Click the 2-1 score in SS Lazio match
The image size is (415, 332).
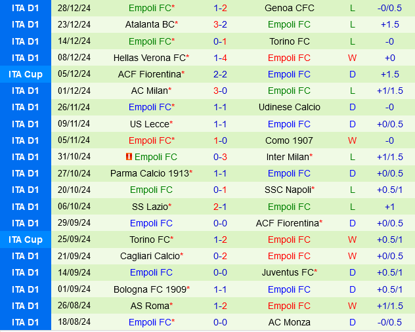point(220,207)
